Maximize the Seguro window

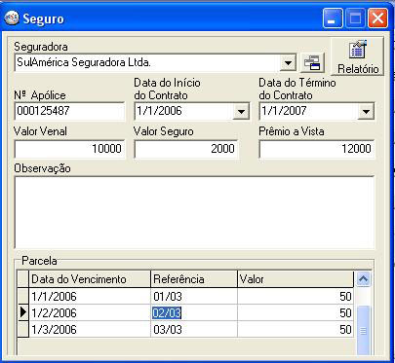click(355, 18)
